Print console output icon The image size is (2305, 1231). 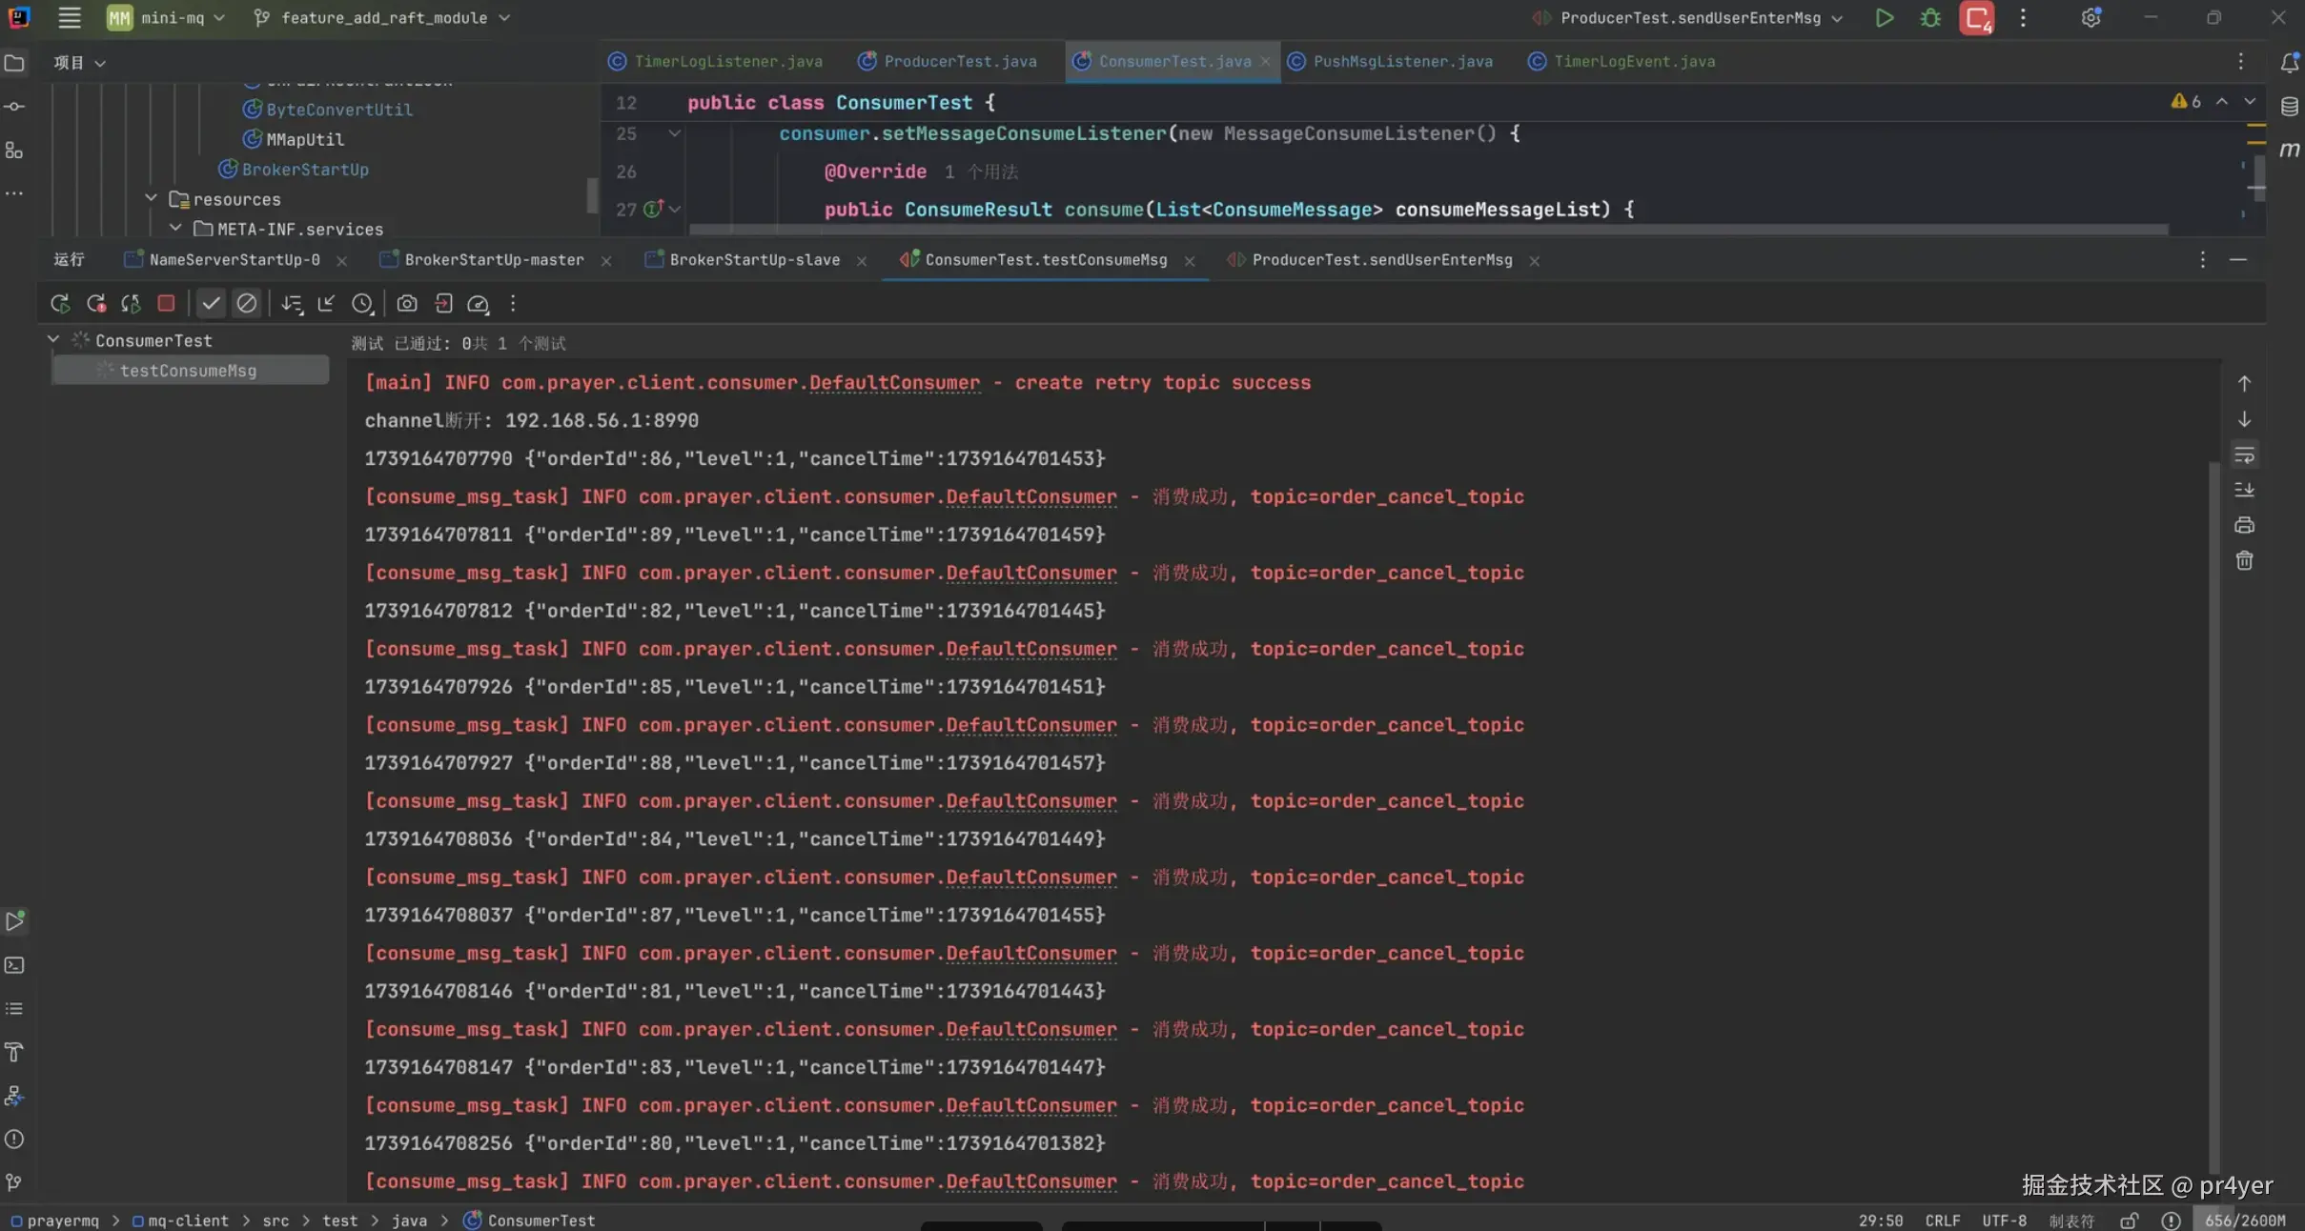[2244, 525]
